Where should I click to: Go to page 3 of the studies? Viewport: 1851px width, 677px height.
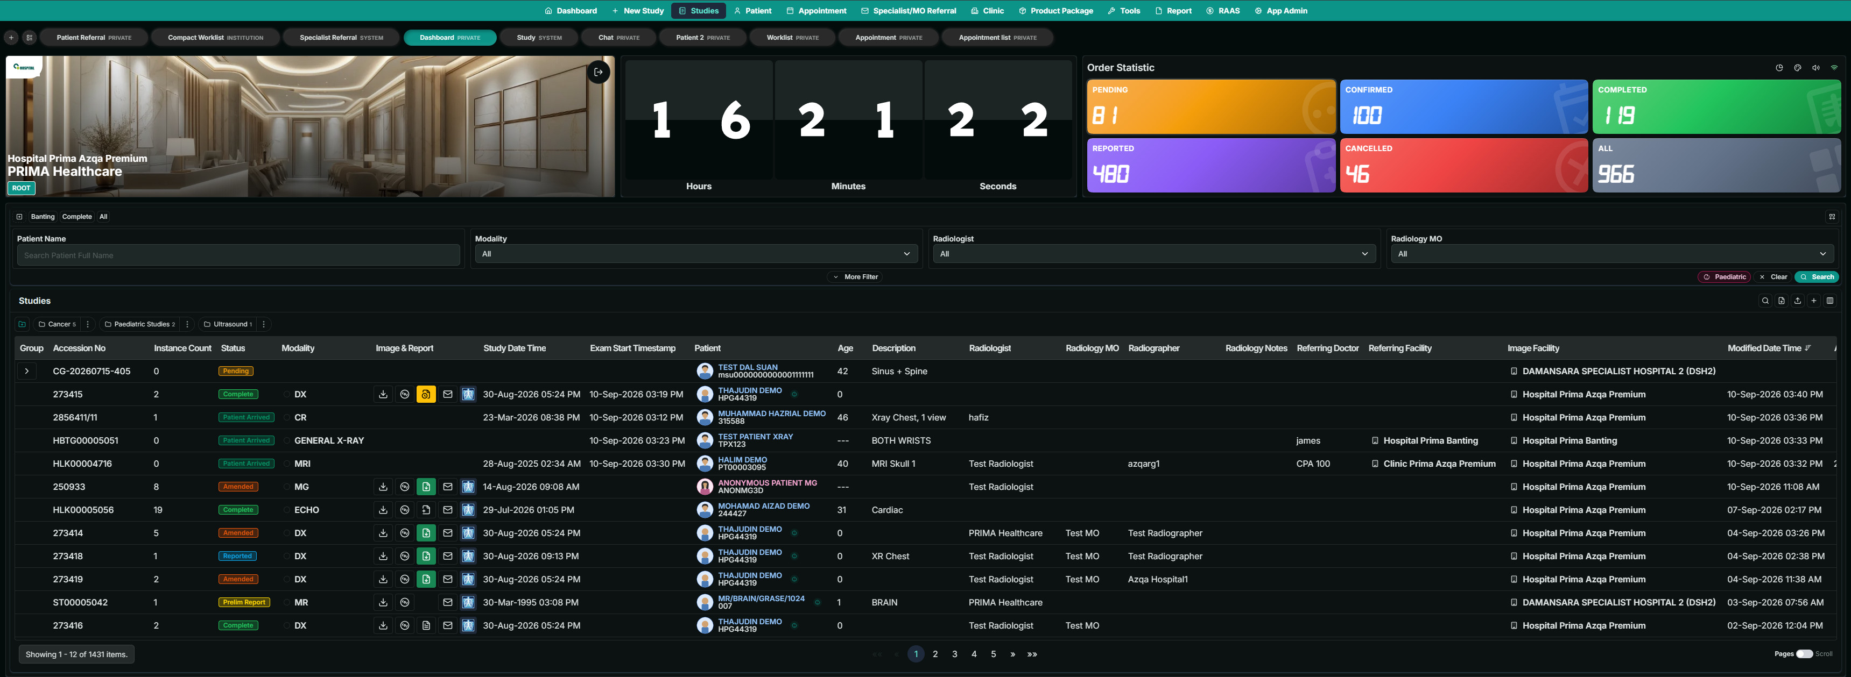click(954, 654)
